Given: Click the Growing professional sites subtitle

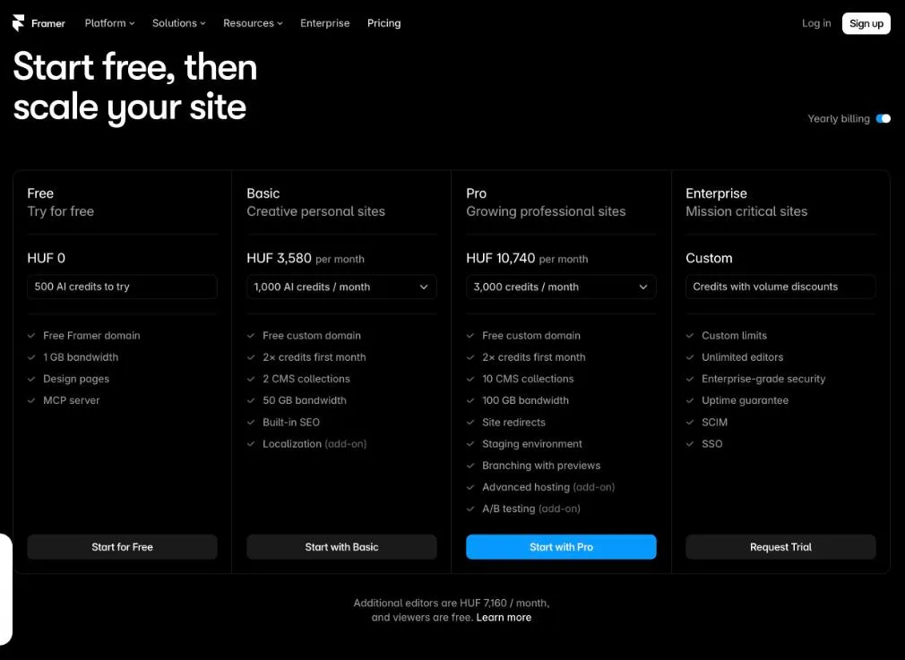Looking at the screenshot, I should (x=546, y=211).
